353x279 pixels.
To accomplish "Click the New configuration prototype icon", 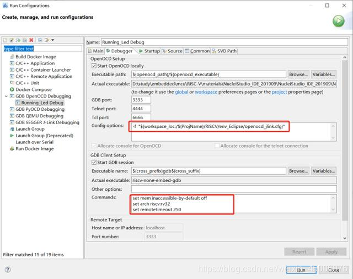I will (x=12, y=40).
